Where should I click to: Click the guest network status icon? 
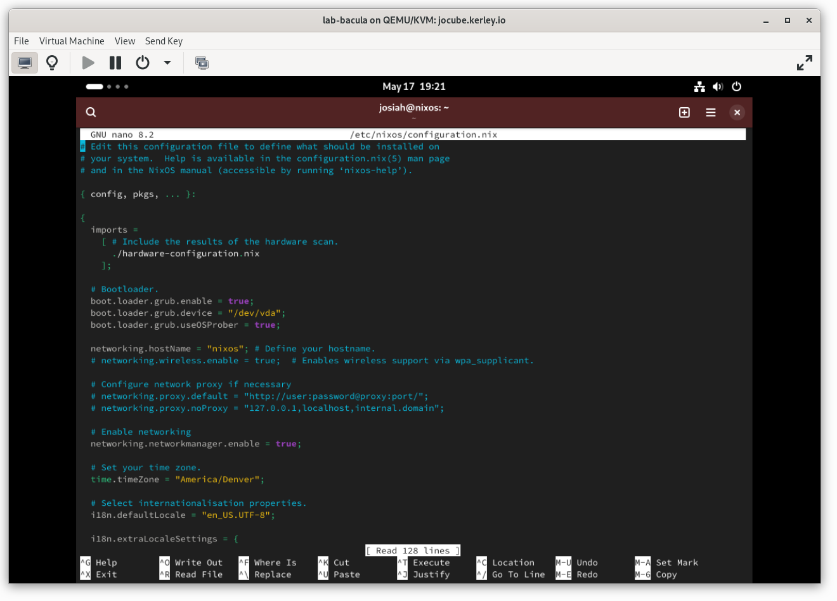tap(699, 86)
